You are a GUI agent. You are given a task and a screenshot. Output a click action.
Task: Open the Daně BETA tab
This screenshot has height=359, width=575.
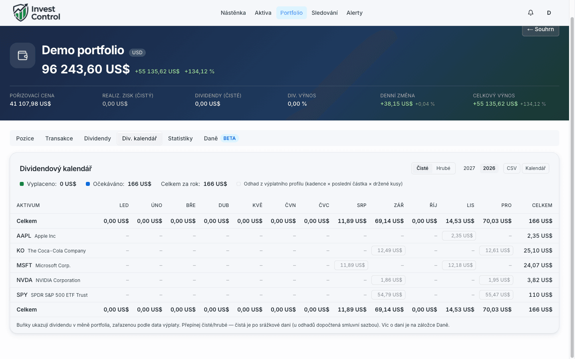221,138
